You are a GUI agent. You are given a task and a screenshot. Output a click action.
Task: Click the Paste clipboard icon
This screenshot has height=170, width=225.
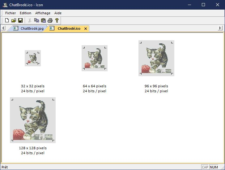click(43, 20)
